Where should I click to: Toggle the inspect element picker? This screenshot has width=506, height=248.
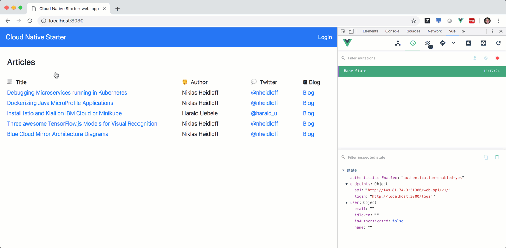pyautogui.click(x=343, y=31)
